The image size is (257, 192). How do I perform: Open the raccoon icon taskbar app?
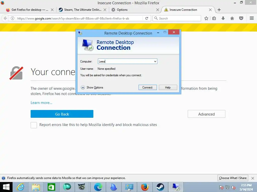coord(82,187)
